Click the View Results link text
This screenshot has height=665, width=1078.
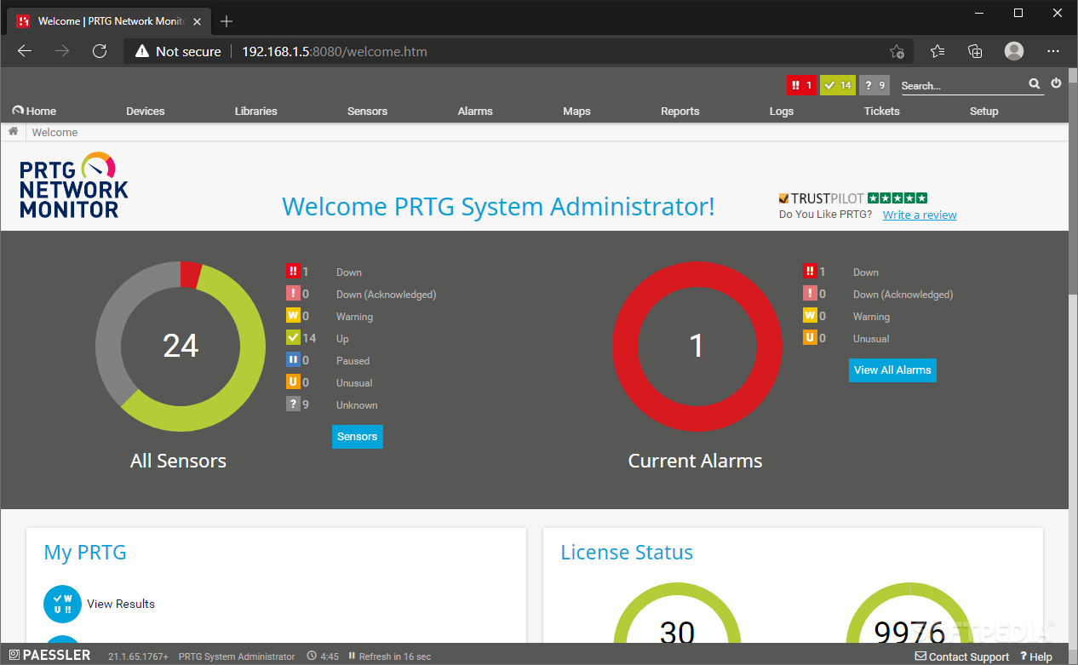[x=121, y=604]
